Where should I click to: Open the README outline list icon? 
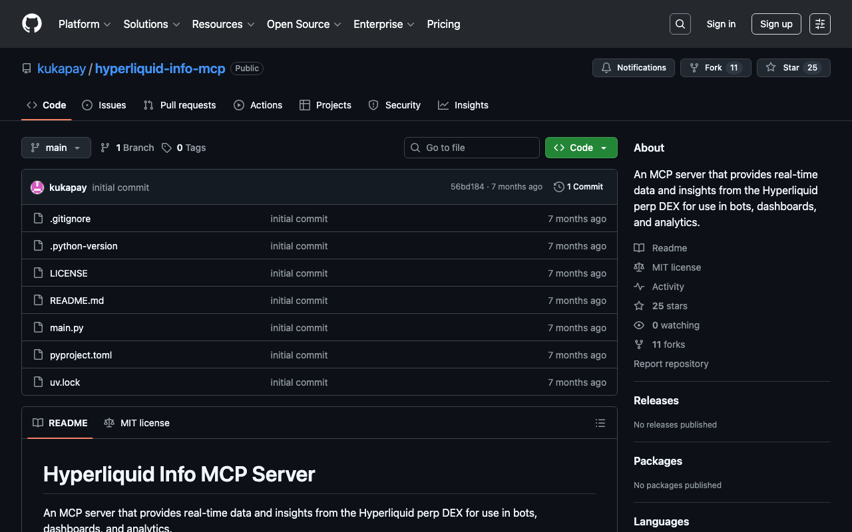(600, 423)
